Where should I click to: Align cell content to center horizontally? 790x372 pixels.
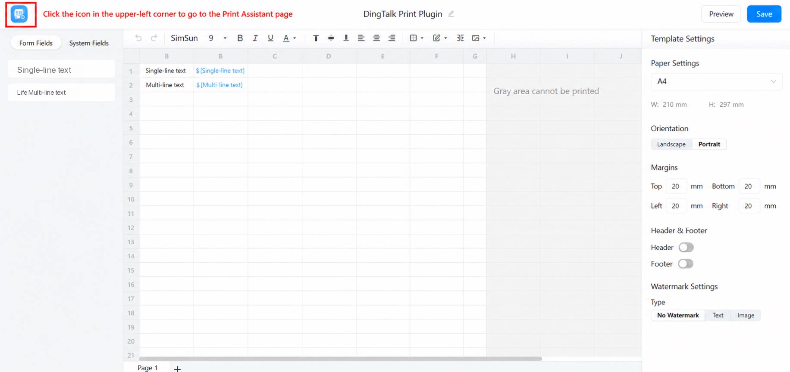(376, 38)
